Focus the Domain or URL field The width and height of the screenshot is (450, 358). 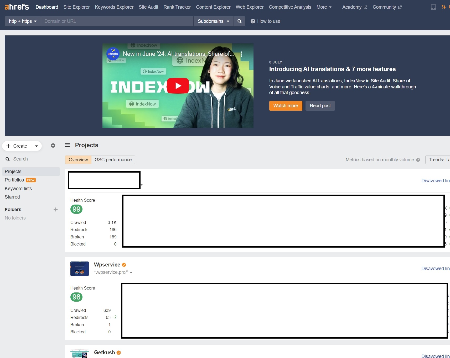(x=117, y=21)
